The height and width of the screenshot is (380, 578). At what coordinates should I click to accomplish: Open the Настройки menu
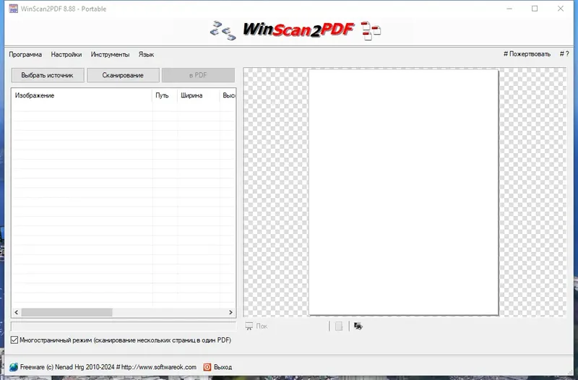66,55
